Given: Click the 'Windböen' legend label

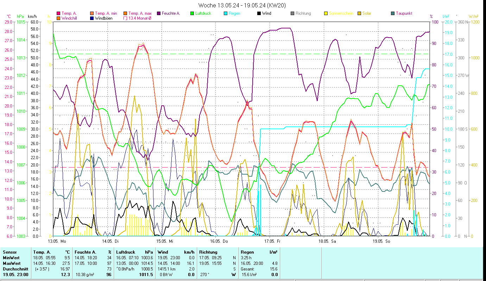Looking at the screenshot, I should point(104,18).
